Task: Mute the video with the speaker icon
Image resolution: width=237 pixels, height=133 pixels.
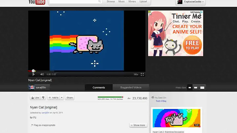Action: pyautogui.click(x=42, y=74)
